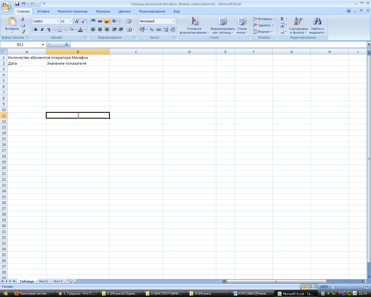Cut selection with the scissors icon

[23, 19]
